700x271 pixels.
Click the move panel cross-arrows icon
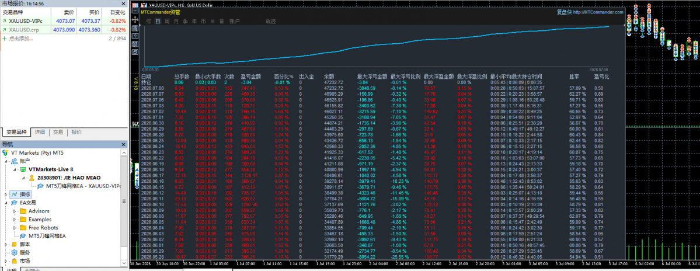coord(135,20)
